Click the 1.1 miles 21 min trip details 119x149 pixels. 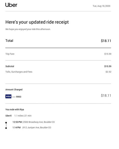point(23,116)
